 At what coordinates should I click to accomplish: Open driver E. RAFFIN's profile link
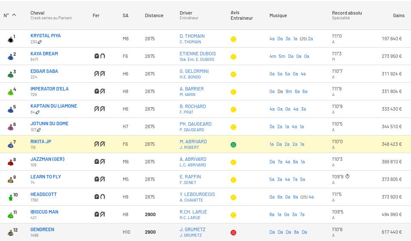click(190, 177)
